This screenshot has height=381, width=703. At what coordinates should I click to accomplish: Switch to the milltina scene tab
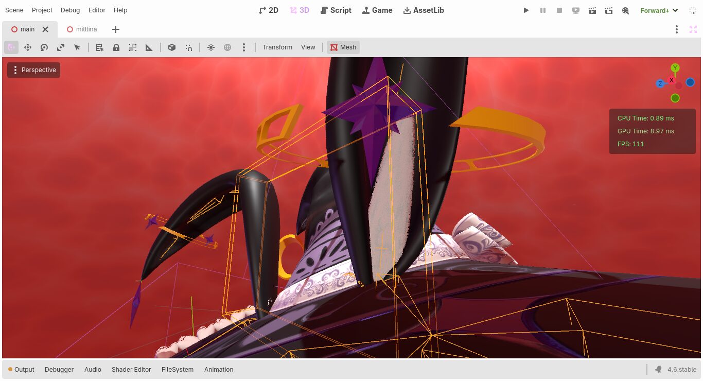tap(81, 29)
